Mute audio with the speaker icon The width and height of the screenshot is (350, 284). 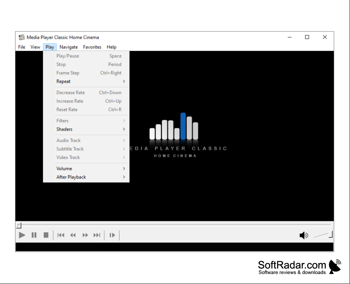point(304,235)
